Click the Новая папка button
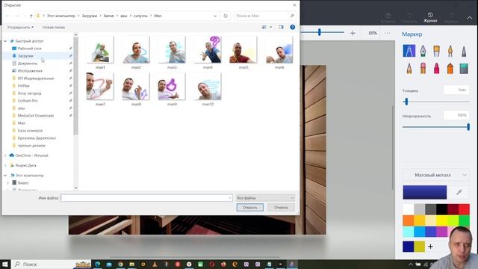Viewport: 478px width, 269px height. coord(54,27)
